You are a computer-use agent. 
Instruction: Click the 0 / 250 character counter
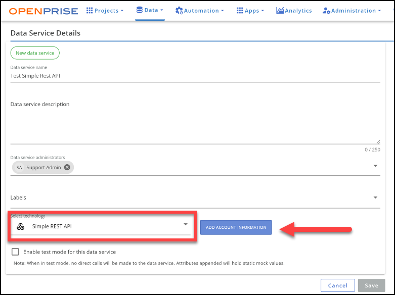pyautogui.click(x=373, y=150)
